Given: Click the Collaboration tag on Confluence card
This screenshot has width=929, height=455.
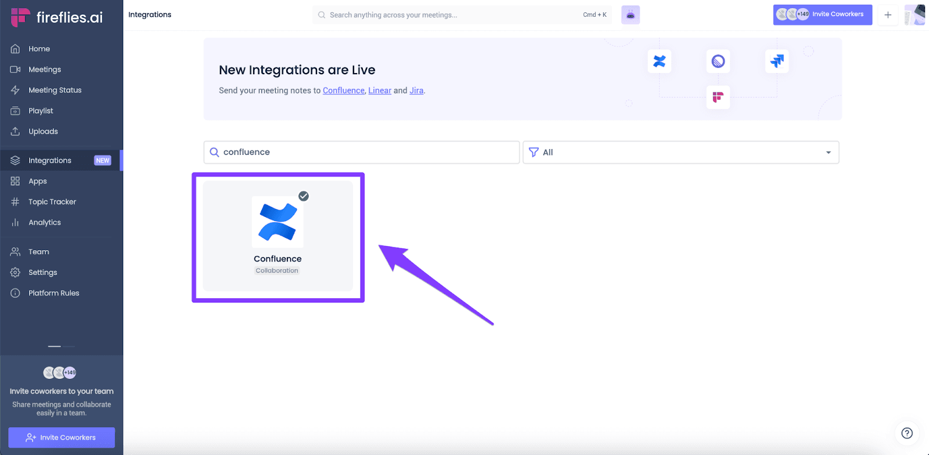Looking at the screenshot, I should (277, 270).
